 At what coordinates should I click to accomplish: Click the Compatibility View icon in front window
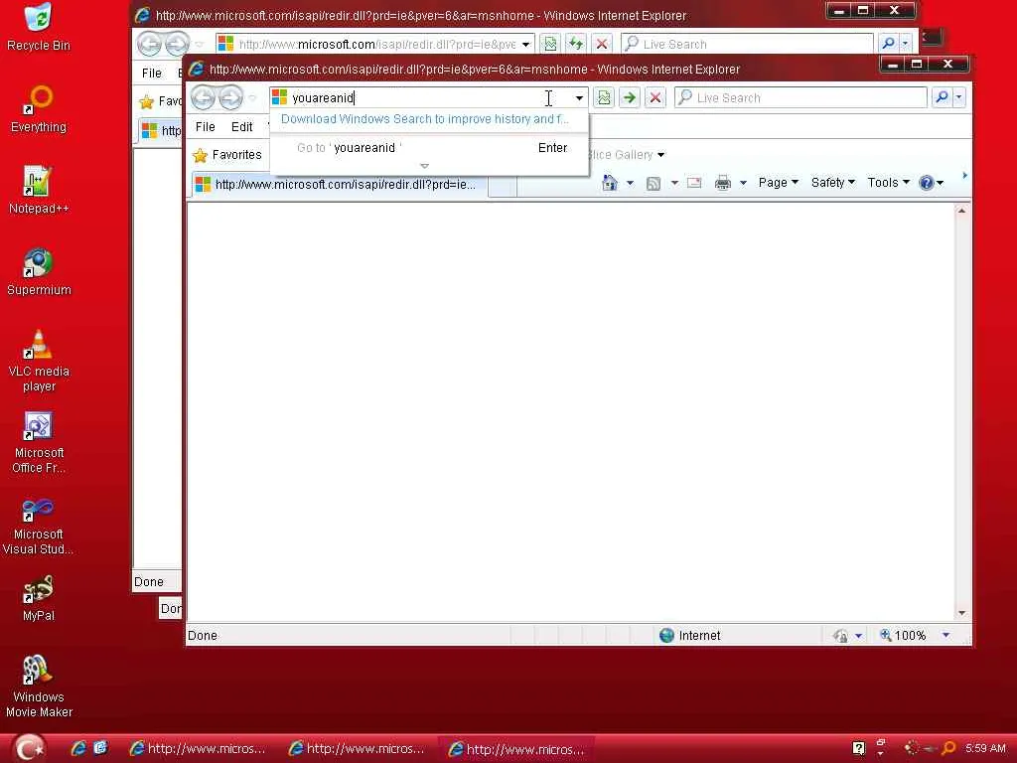[604, 98]
